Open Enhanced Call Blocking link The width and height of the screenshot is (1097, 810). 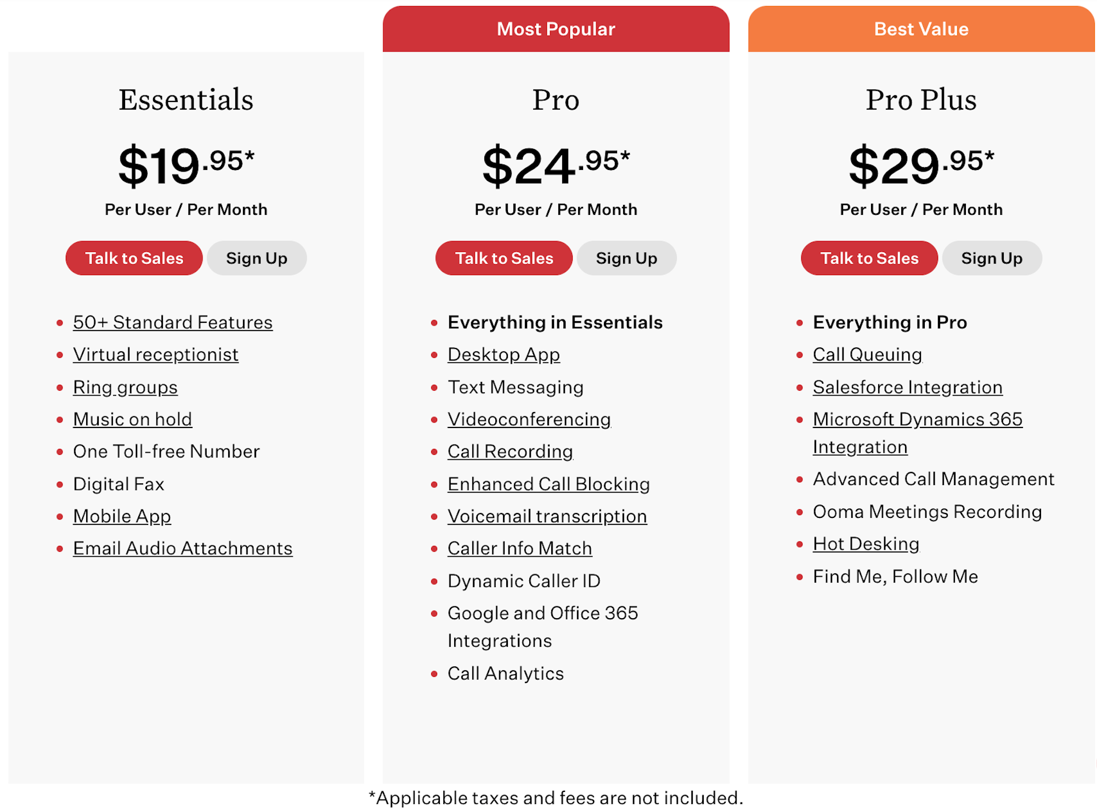pos(548,484)
